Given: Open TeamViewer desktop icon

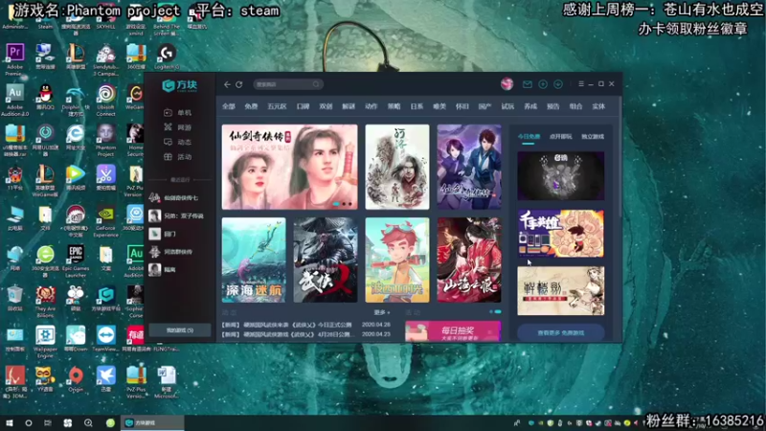Looking at the screenshot, I should point(105,339).
